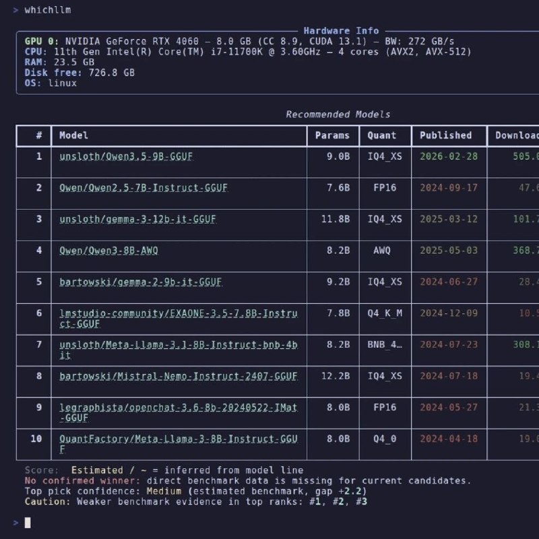The image size is (539, 539).
Task: Open the Qwen/Qwen3-8B-AWQ model link
Action: coord(108,251)
